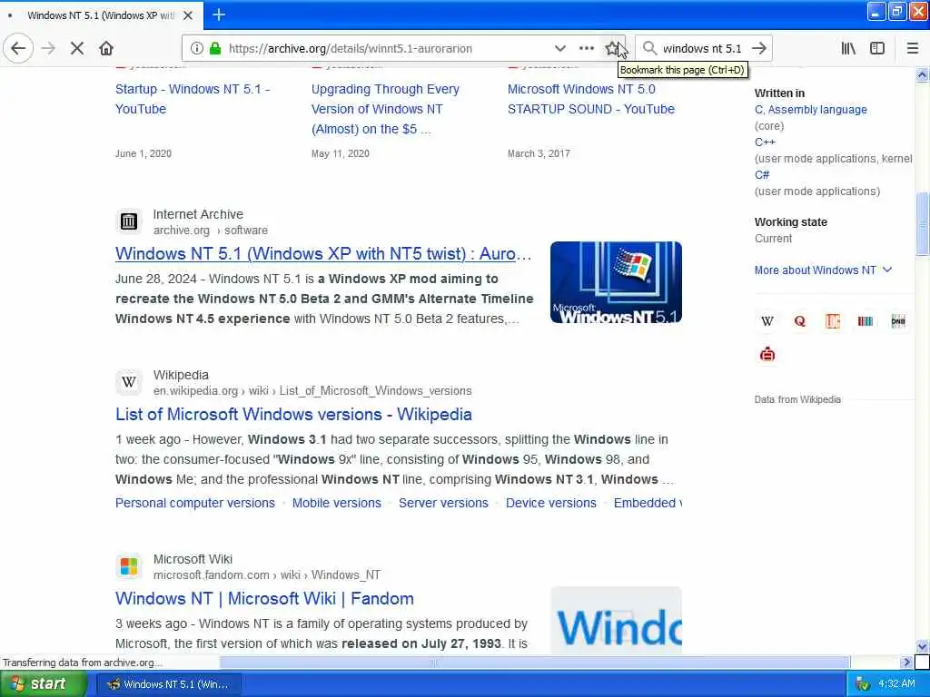Click the Internet Archive site favicon
Screen dimensions: 930x697
[x=129, y=221]
